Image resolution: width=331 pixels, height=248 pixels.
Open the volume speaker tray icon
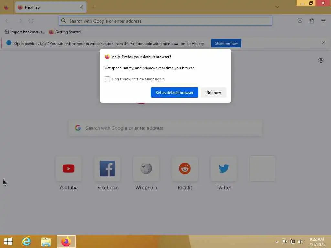300,242
